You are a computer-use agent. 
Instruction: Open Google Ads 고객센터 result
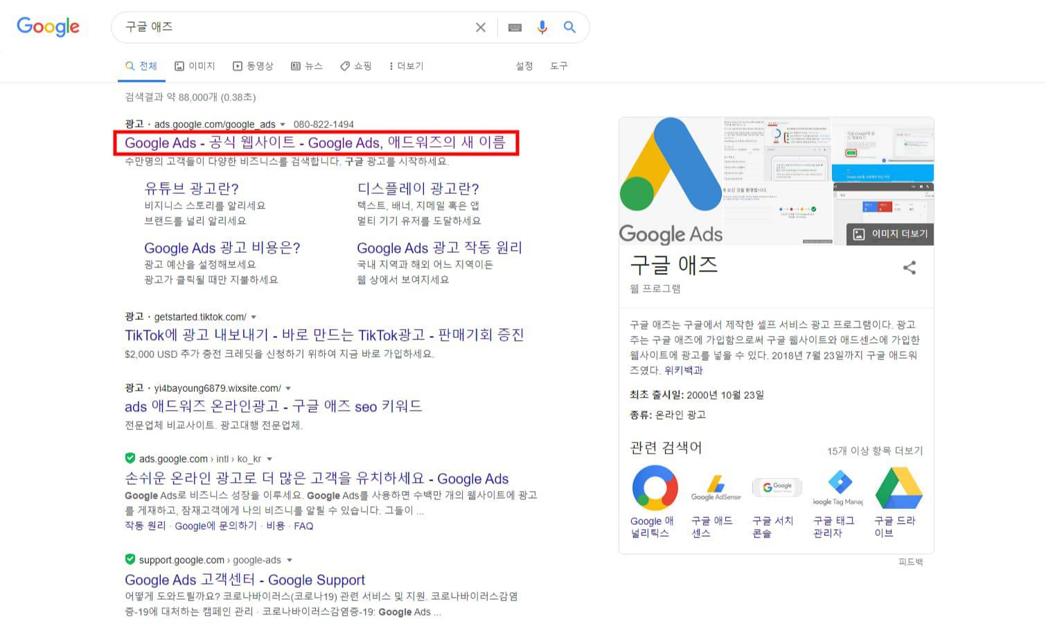(245, 580)
